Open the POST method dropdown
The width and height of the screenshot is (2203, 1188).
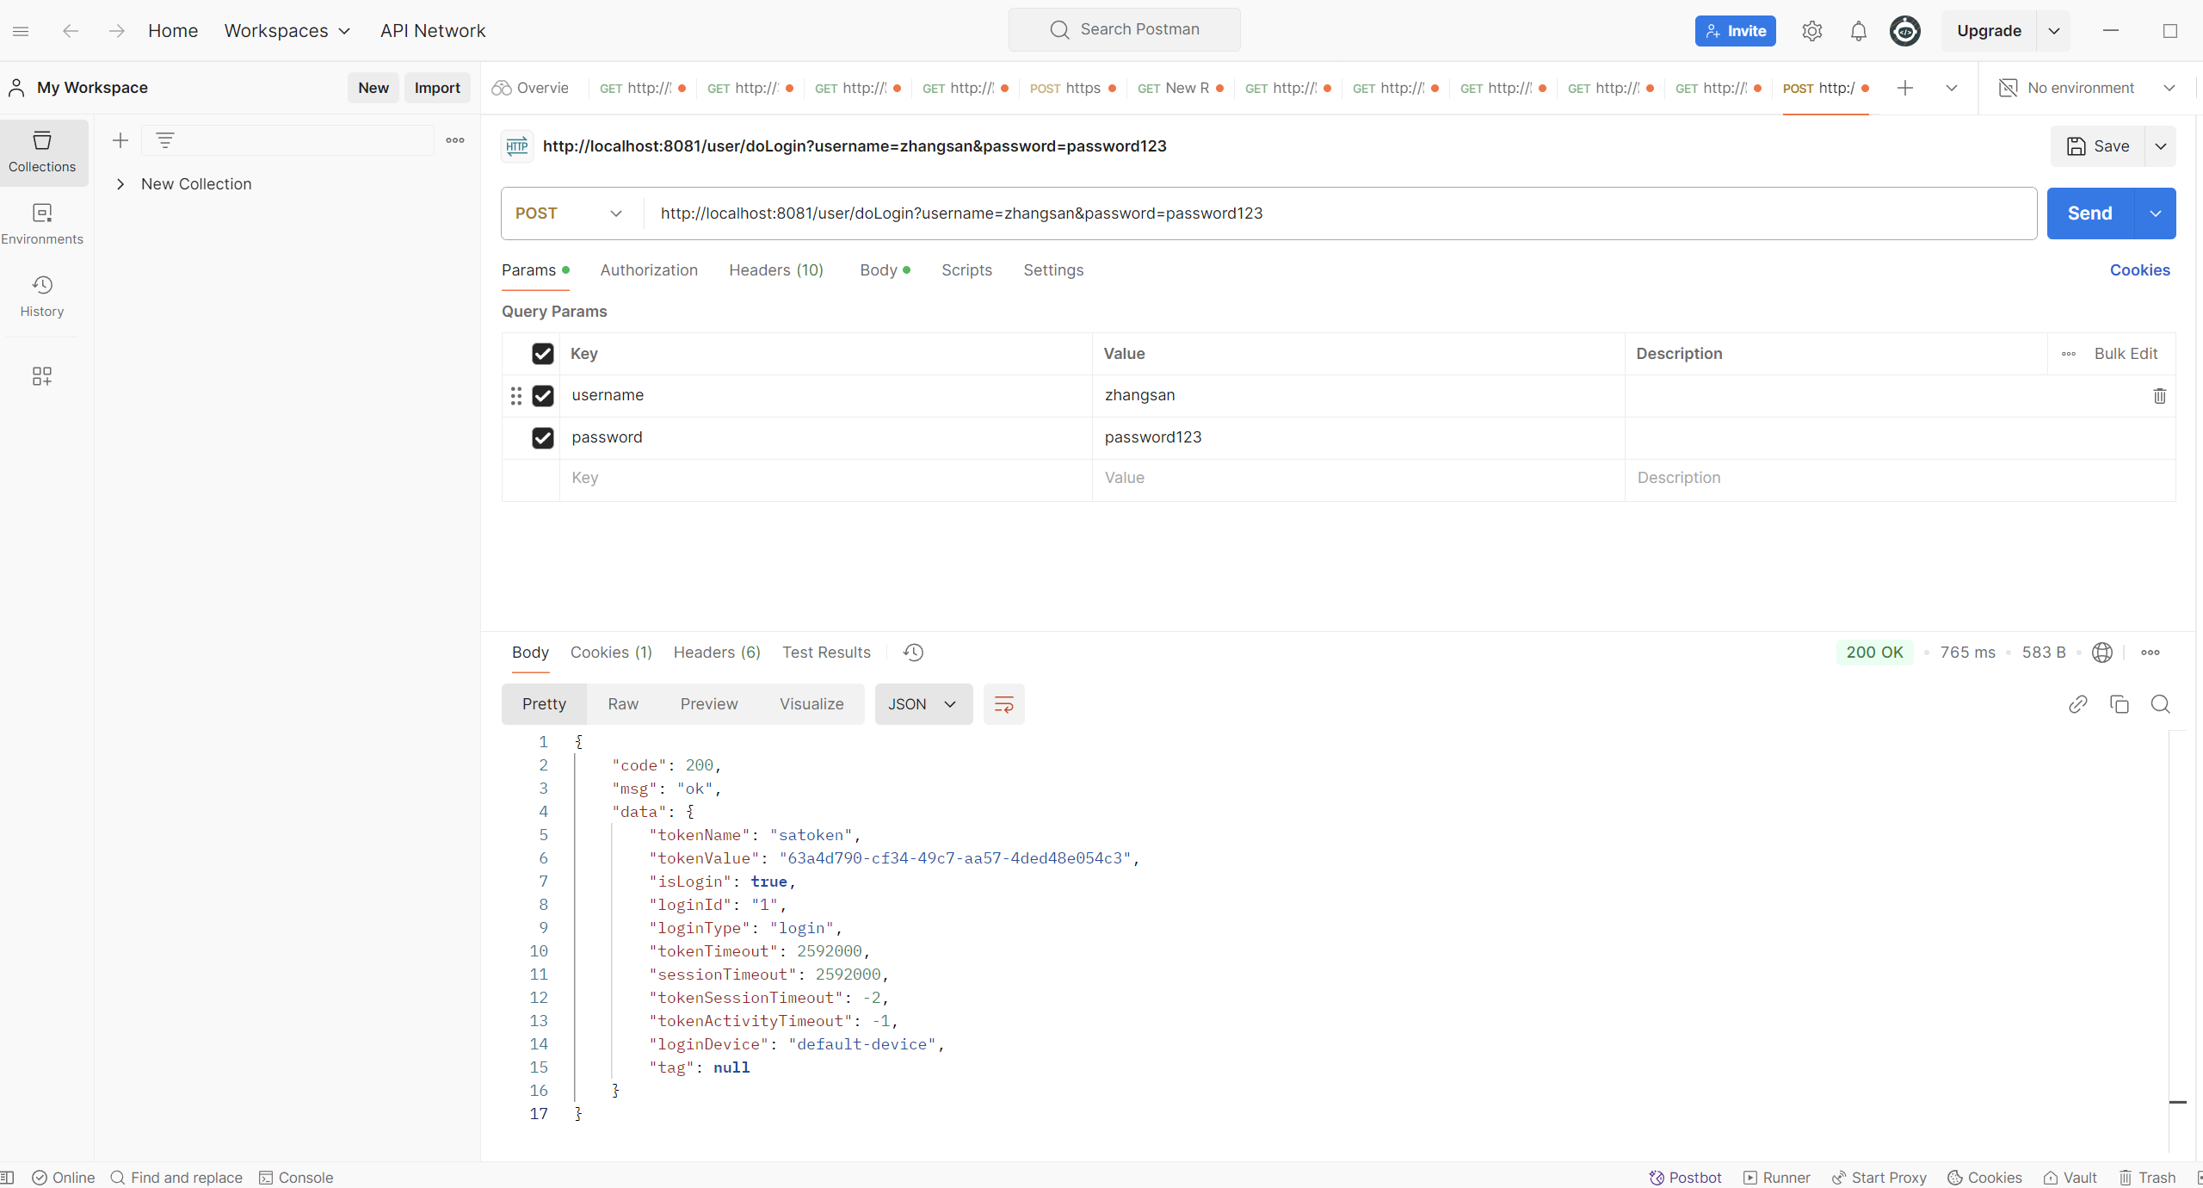(568, 213)
